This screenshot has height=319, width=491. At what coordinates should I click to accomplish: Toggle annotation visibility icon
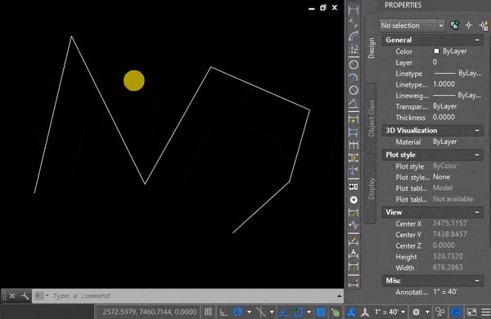click(351, 312)
